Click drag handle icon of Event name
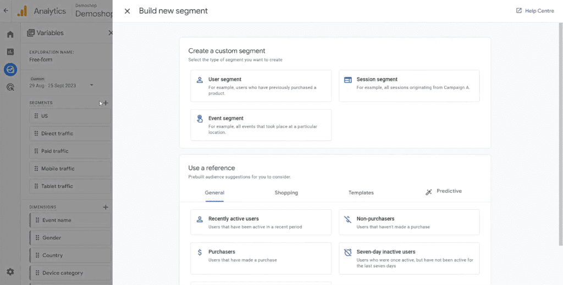The width and height of the screenshot is (563, 285). 37,220
